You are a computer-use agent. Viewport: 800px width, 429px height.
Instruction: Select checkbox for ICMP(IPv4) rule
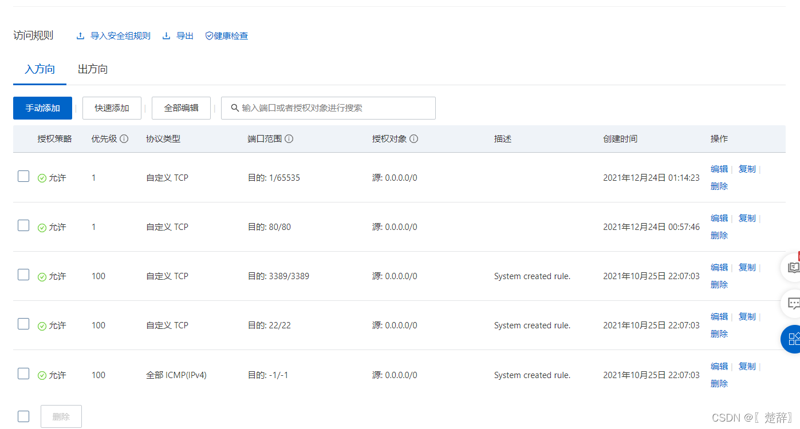coord(23,374)
